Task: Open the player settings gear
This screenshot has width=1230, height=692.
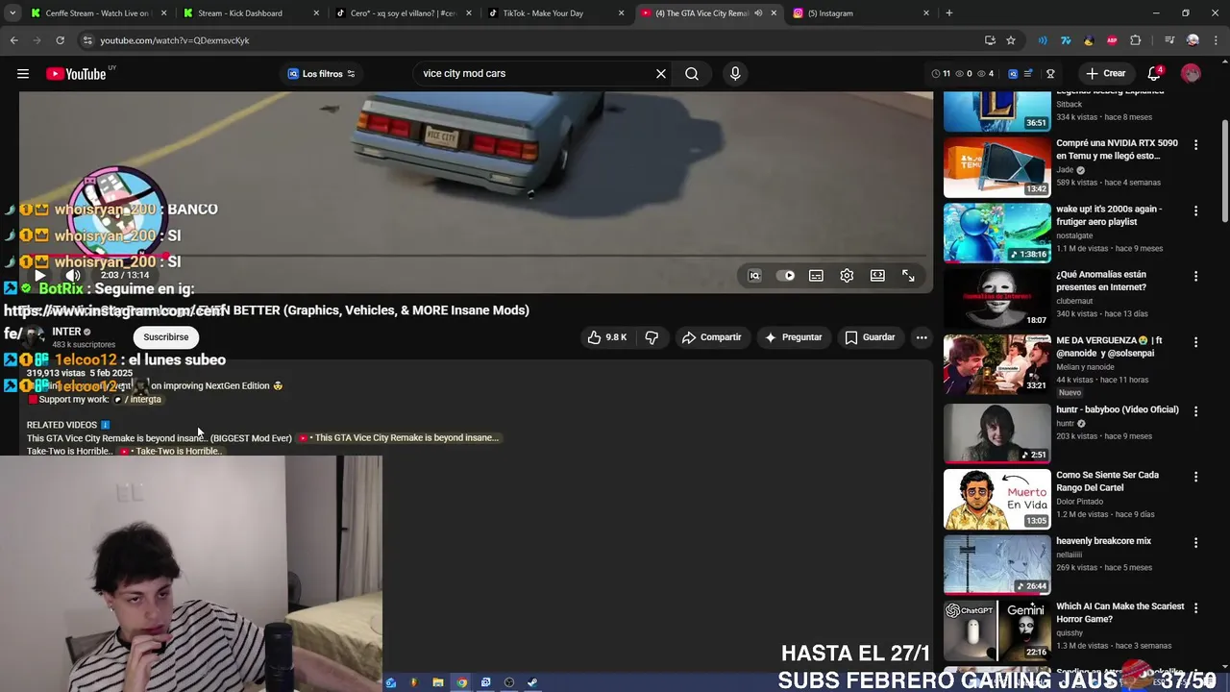Action: pos(847,276)
